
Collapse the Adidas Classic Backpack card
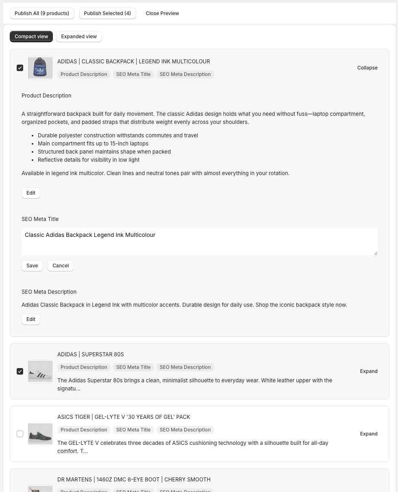[x=367, y=68]
